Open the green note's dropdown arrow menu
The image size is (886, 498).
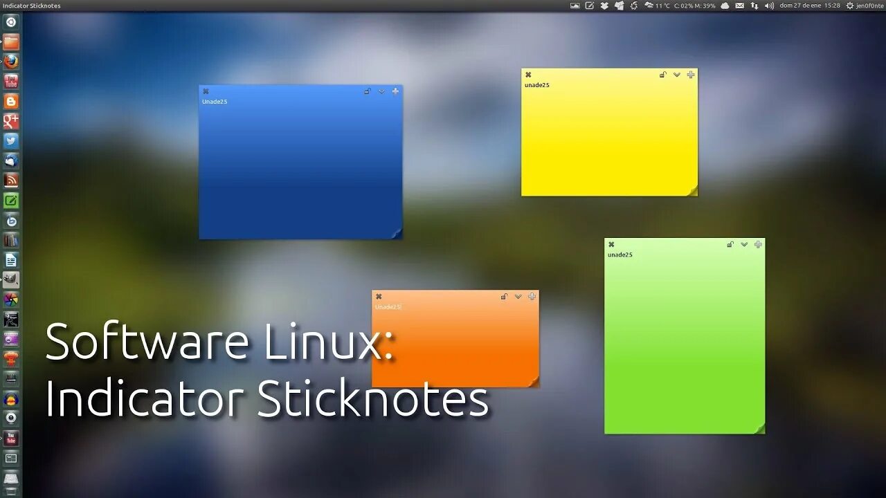coord(744,244)
